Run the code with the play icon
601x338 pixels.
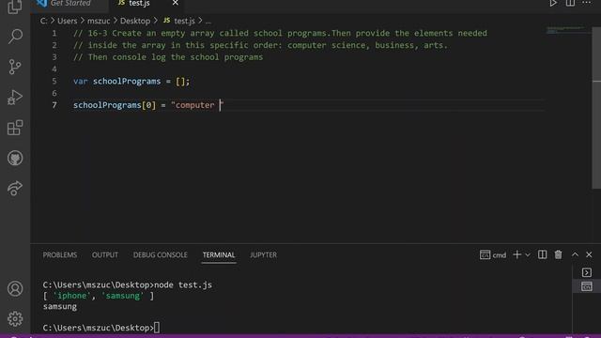pos(553,4)
